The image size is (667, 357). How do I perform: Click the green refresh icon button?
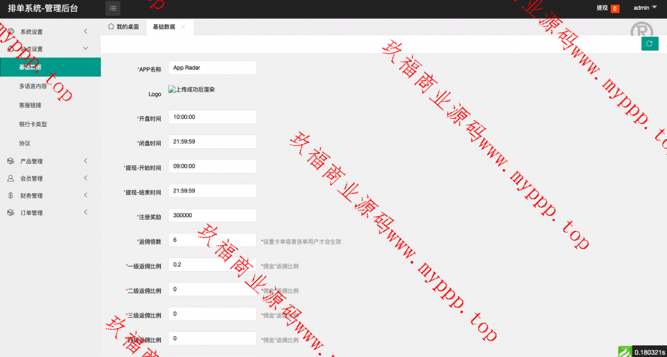pyautogui.click(x=649, y=43)
